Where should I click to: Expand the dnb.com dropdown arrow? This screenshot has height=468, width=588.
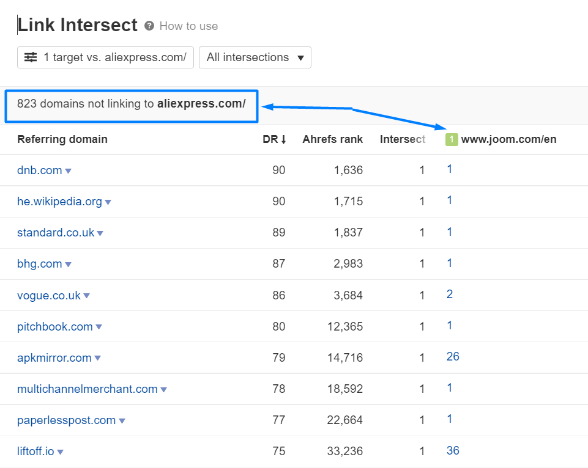[69, 171]
